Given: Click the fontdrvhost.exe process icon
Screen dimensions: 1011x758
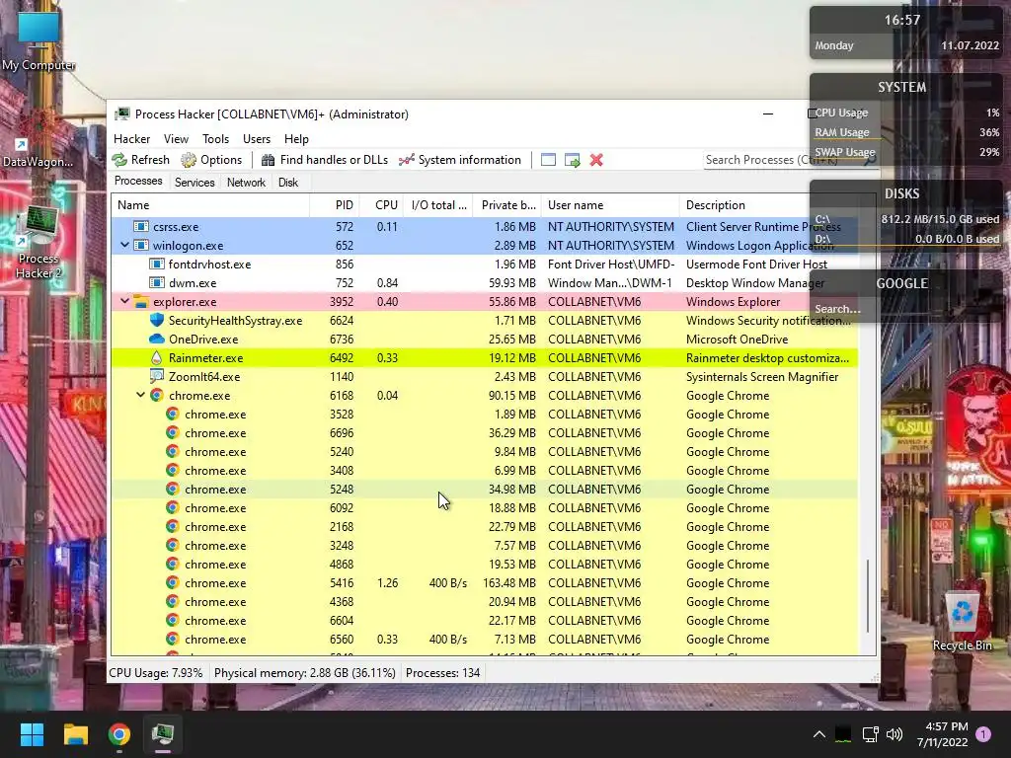Looking at the screenshot, I should click(157, 265).
